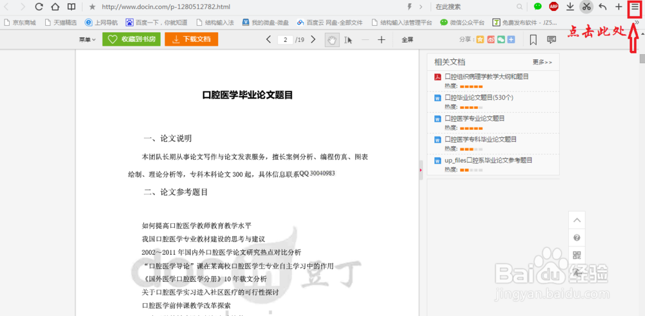Open 上网导航 bookmark
The height and width of the screenshot is (316, 645).
click(101, 23)
